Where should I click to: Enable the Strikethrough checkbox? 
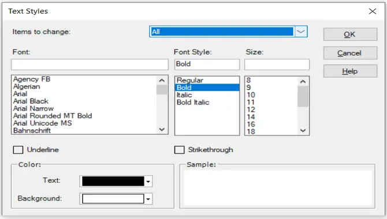click(180, 150)
